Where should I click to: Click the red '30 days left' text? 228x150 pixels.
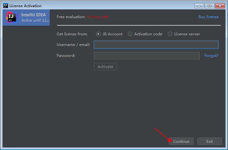coord(98,17)
